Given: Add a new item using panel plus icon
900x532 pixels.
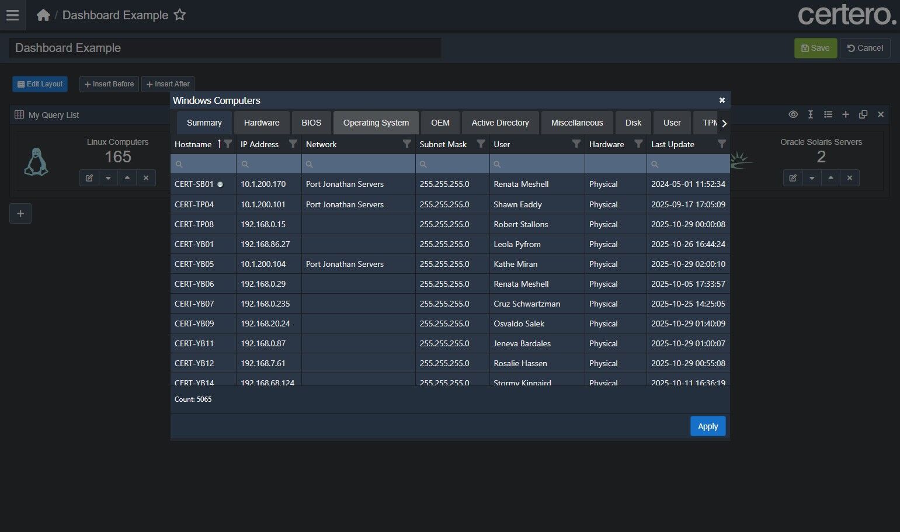Looking at the screenshot, I should point(845,114).
